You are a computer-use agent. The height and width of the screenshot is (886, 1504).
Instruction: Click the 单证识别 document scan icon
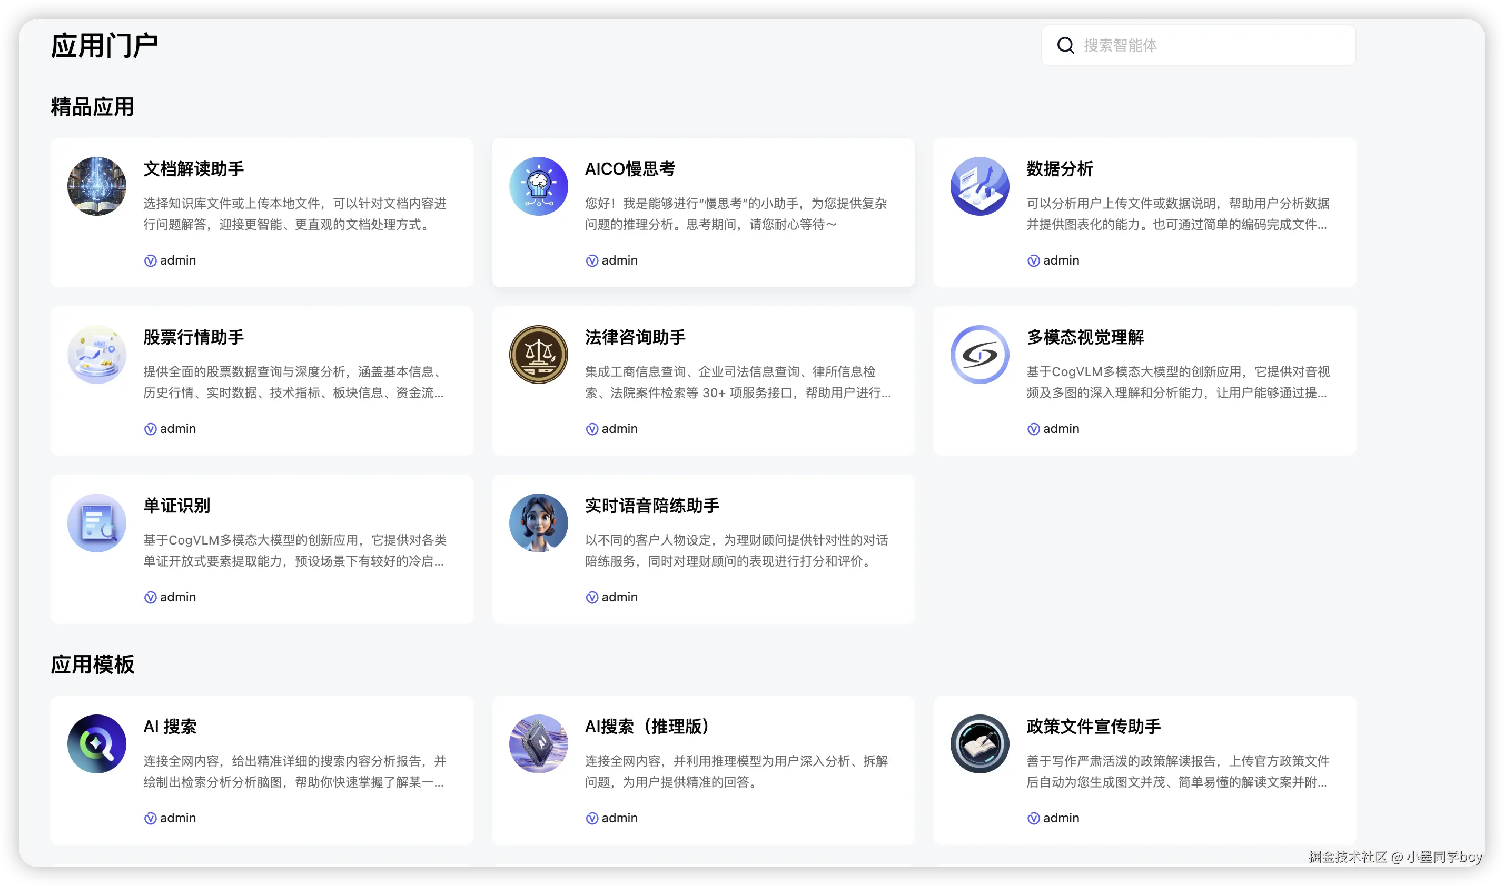(x=97, y=523)
